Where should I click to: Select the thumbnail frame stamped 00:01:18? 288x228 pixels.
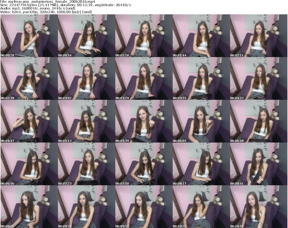point(144,36)
